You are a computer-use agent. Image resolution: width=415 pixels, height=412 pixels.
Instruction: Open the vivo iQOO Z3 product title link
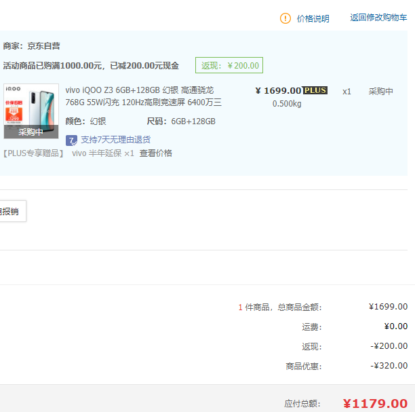click(144, 96)
